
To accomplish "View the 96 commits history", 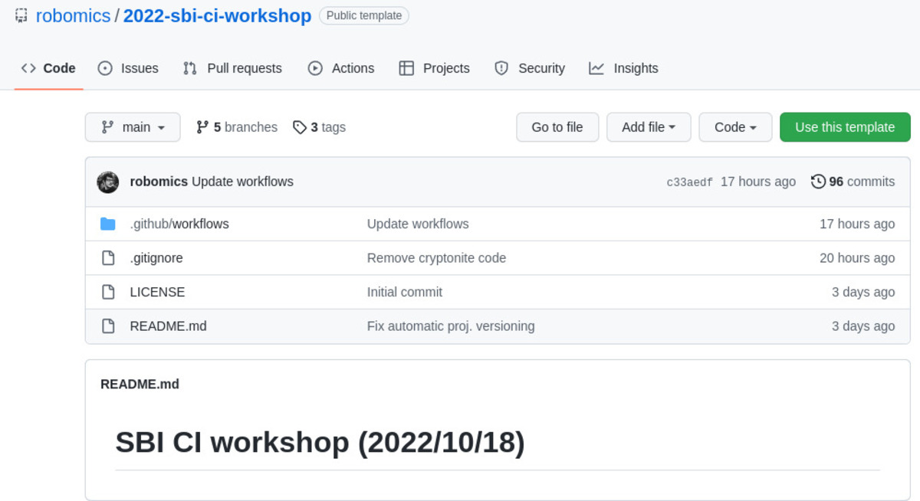I will (853, 182).
